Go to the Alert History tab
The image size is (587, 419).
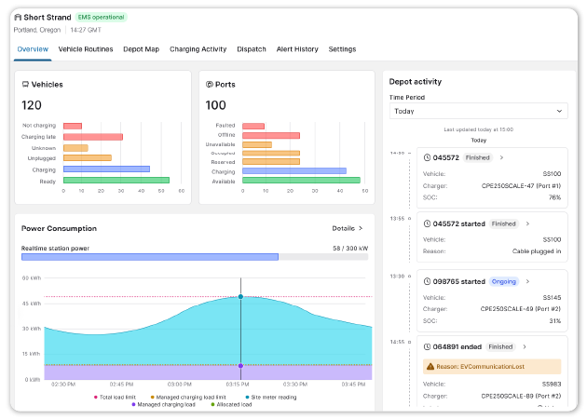point(296,49)
